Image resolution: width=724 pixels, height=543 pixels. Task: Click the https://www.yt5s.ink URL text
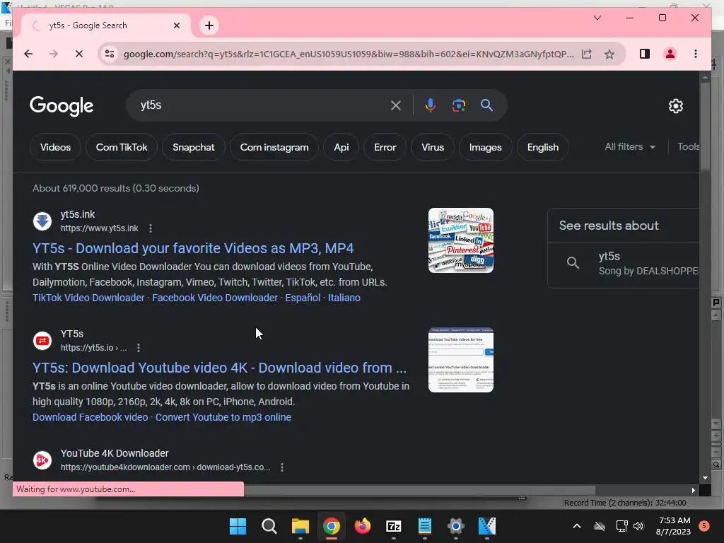99,228
